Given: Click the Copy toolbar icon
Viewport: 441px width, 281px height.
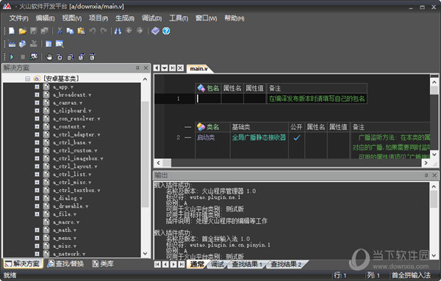Looking at the screenshot, I should click(x=70, y=31).
